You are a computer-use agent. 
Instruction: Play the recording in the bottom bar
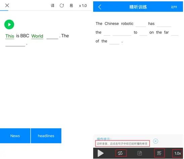[101, 153]
